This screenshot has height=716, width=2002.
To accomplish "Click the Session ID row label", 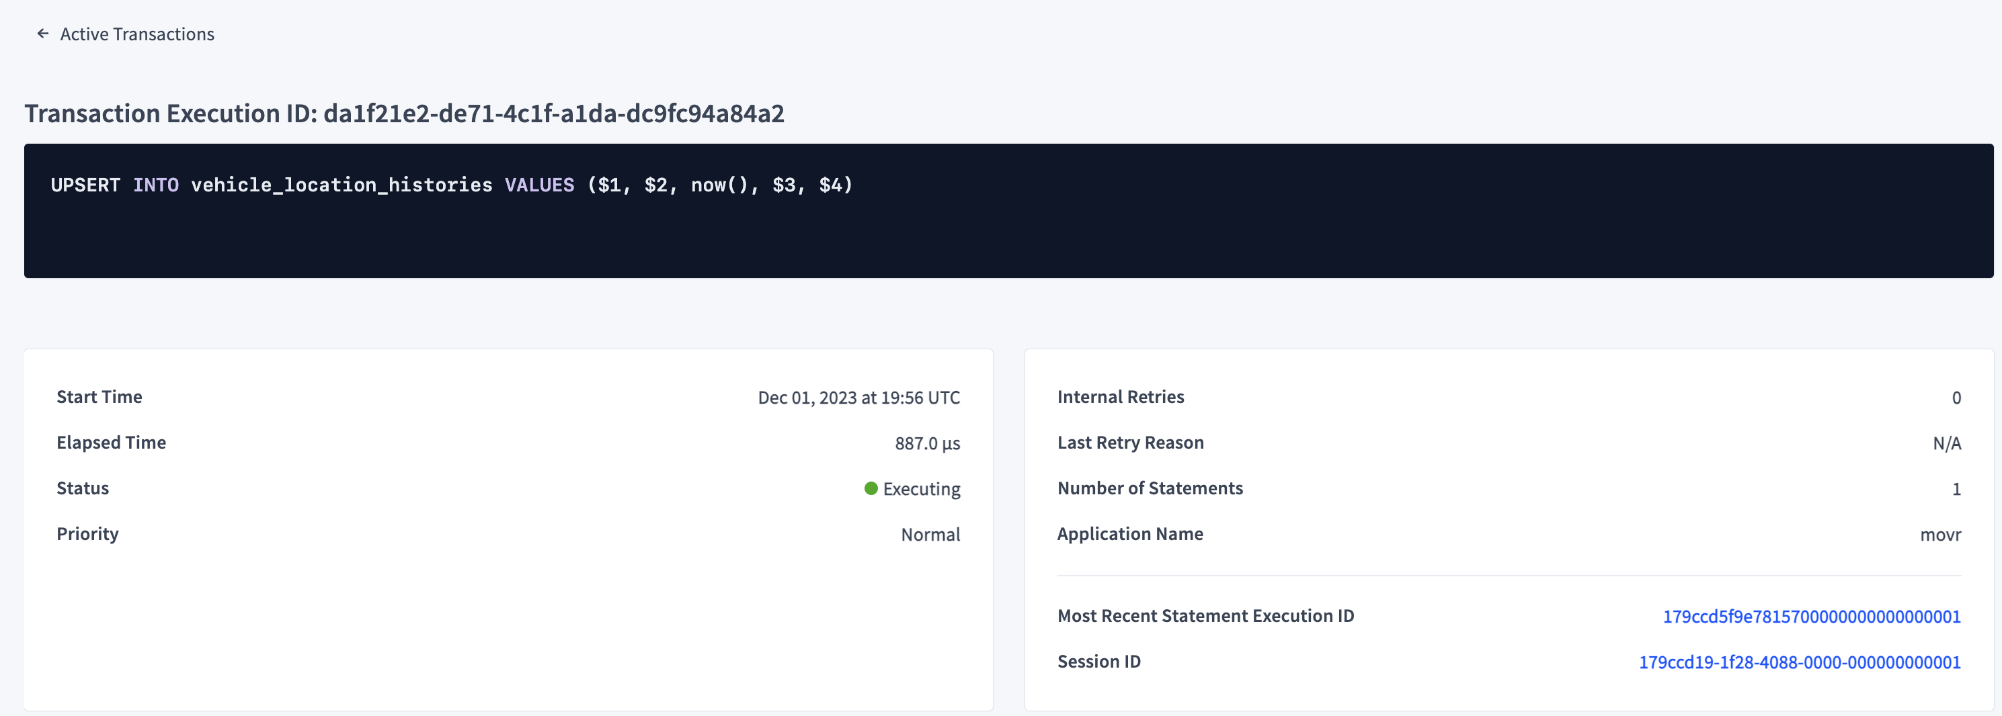I will [x=1098, y=662].
